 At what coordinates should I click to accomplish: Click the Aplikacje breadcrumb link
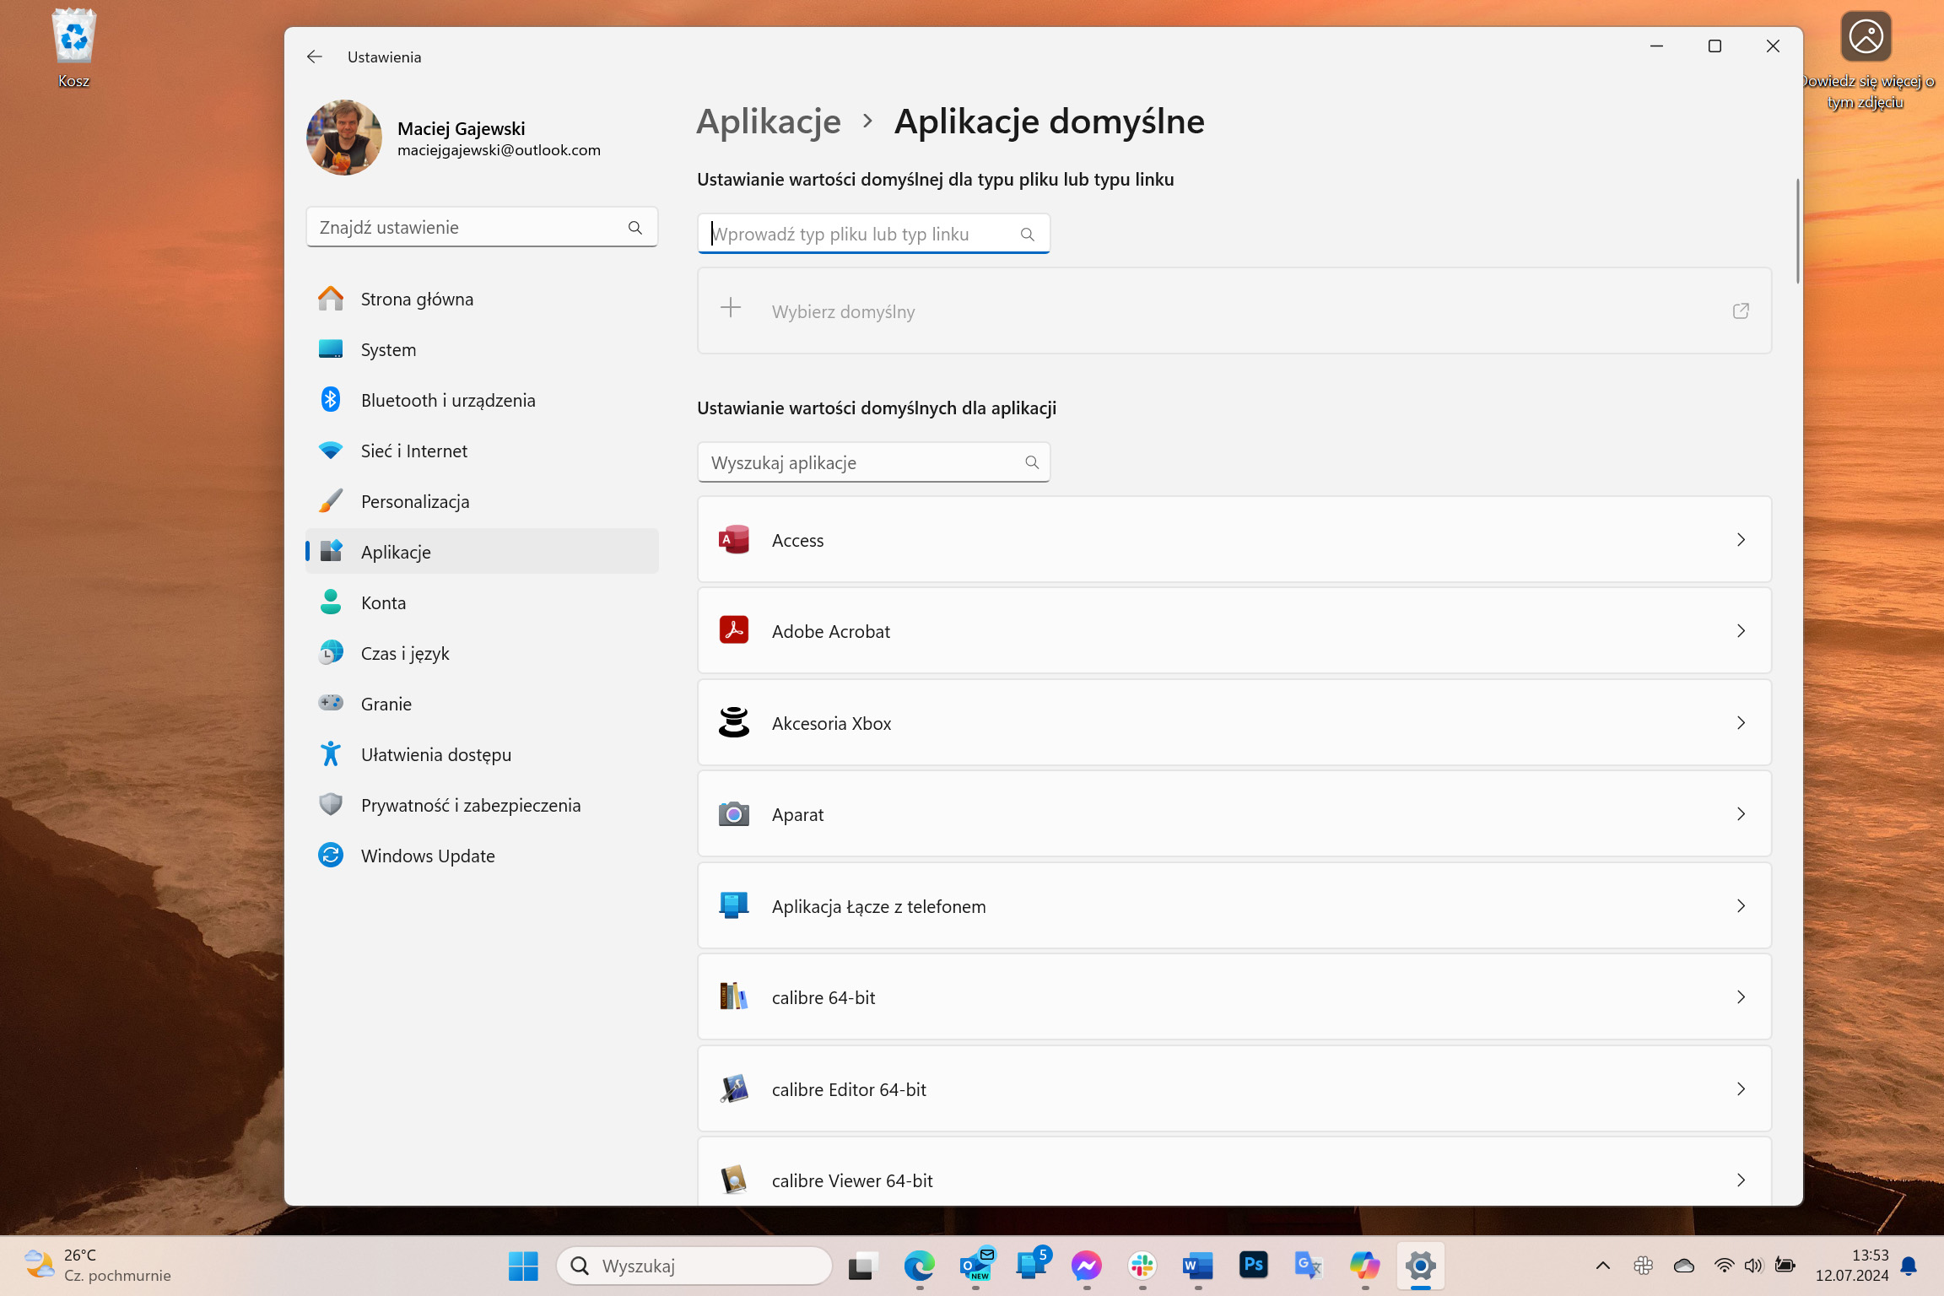(769, 121)
